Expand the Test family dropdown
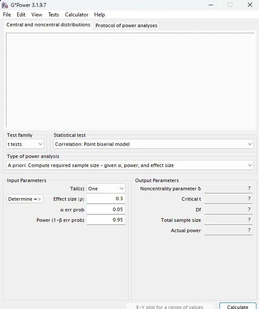The image size is (259, 309). [25, 144]
